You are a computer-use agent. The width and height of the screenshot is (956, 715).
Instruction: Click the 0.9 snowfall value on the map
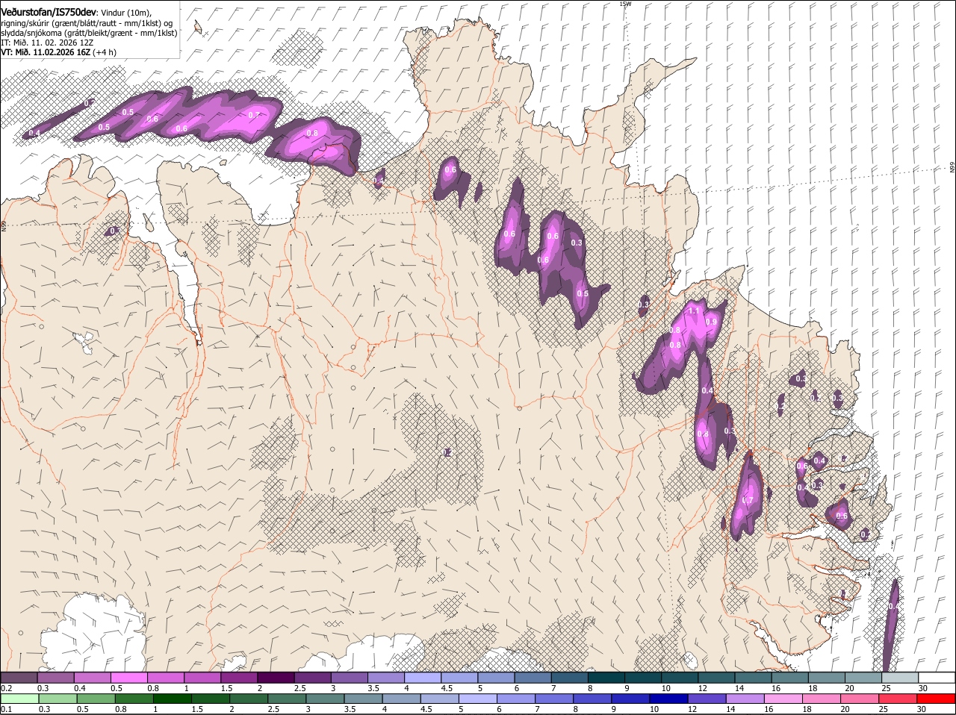tap(711, 322)
